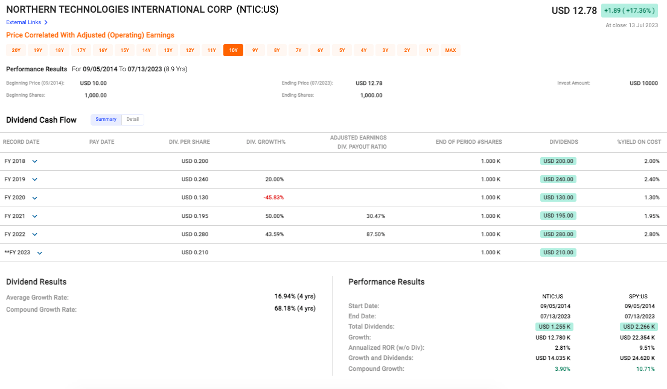Click the USD 10.00 beginning price value
Viewport: 667px width, 389px height.
pyautogui.click(x=93, y=83)
